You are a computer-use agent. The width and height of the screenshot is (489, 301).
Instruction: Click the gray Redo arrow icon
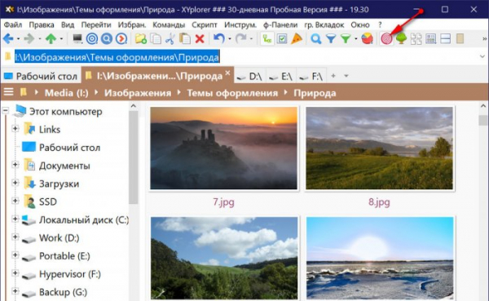(240, 38)
